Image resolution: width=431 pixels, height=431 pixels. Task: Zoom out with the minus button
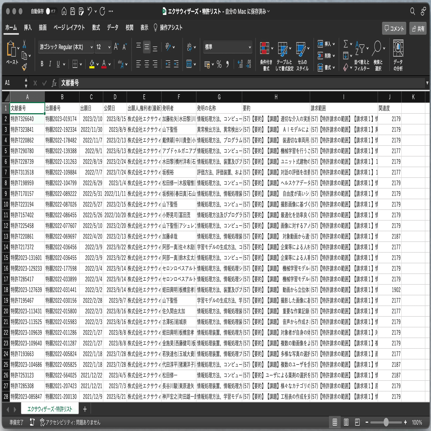click(367, 422)
